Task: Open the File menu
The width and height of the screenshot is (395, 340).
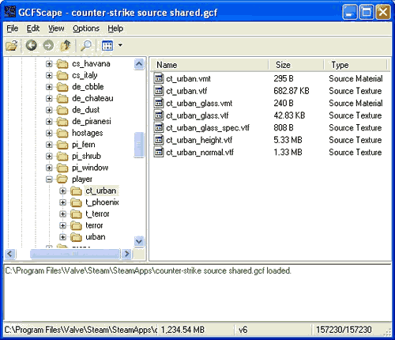Action: [13, 28]
